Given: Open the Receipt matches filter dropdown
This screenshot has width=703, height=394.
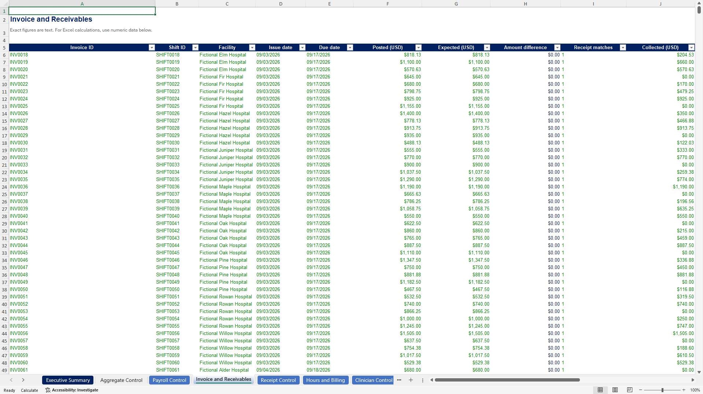Looking at the screenshot, I should [x=623, y=48].
